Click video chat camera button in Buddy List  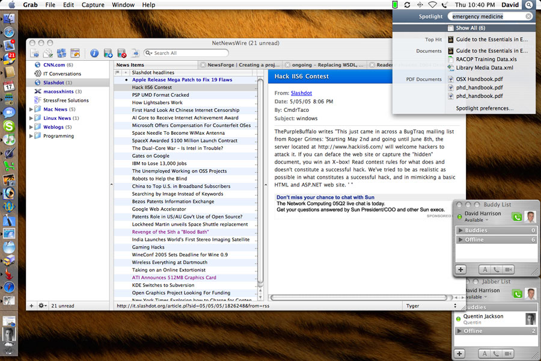[x=509, y=270]
